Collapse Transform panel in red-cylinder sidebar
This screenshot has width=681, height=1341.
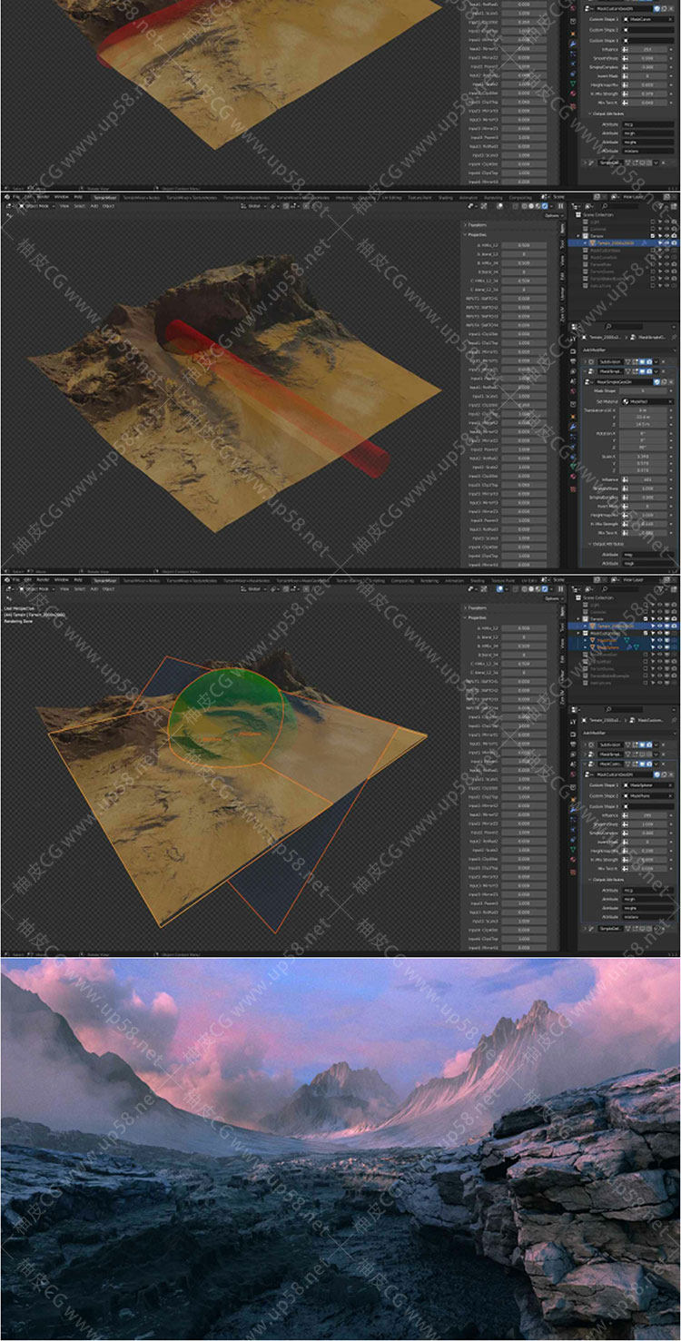click(476, 224)
